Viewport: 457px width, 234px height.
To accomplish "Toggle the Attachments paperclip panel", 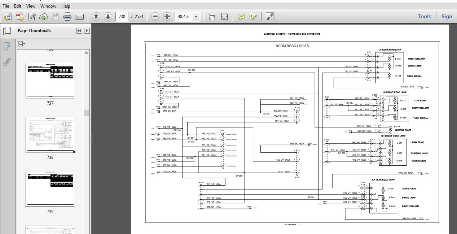I will [6, 62].
